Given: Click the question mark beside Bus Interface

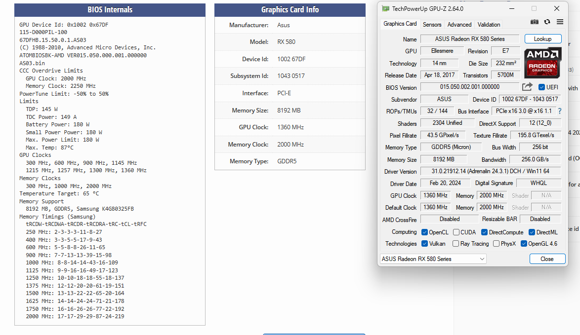Looking at the screenshot, I should coord(560,111).
